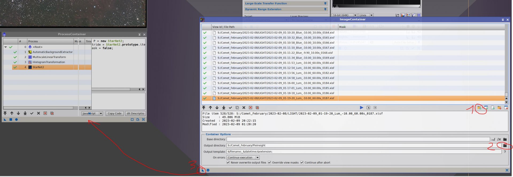Open the JavaScript language dropdown
This screenshot has width=513, height=177.
(x=92, y=113)
